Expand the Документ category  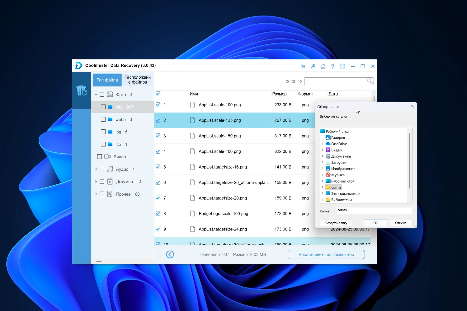[96, 182]
